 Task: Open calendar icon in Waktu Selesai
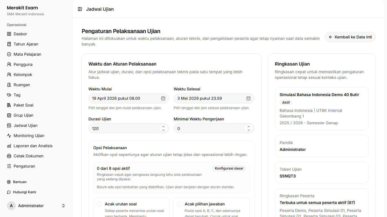(248, 98)
